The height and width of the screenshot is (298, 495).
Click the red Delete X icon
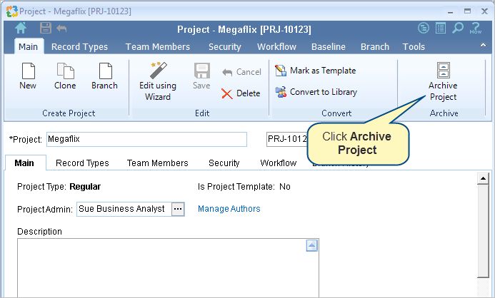click(x=226, y=93)
